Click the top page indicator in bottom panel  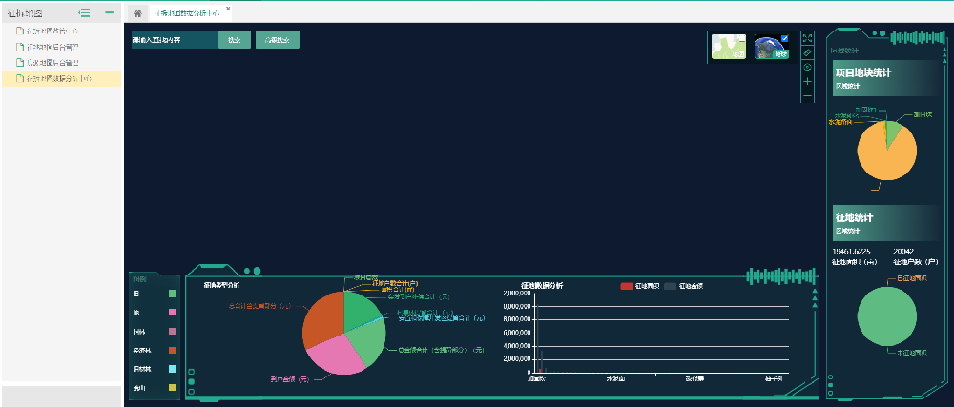(x=192, y=371)
